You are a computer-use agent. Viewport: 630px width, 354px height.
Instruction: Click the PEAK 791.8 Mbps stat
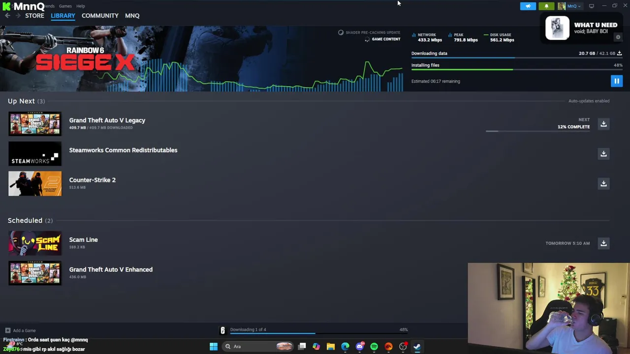pos(463,37)
